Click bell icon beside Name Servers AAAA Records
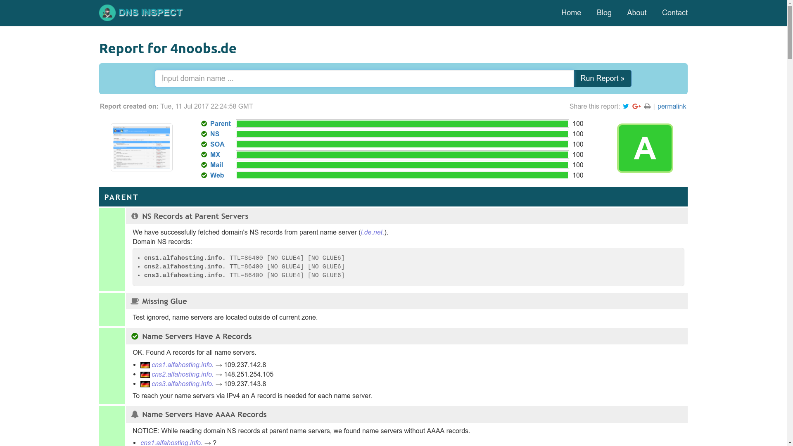The width and height of the screenshot is (793, 446). (135, 415)
